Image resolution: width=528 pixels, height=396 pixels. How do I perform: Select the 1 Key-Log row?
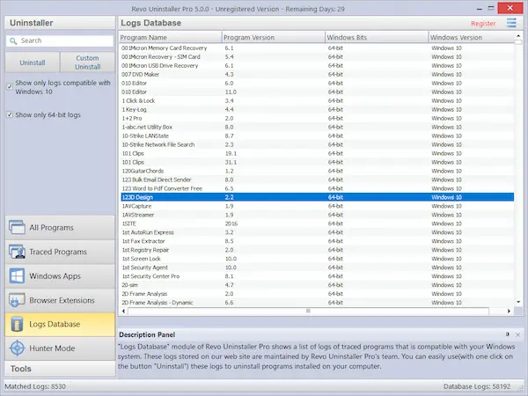point(317,109)
